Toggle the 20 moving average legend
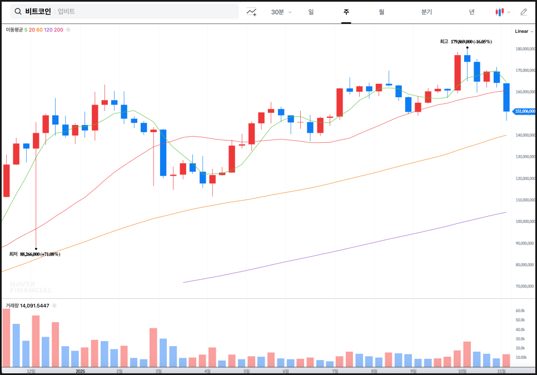The height and width of the screenshot is (375, 537). point(32,29)
